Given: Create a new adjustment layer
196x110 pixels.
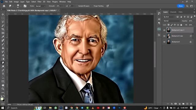Looking at the screenshot, I should [179, 104].
